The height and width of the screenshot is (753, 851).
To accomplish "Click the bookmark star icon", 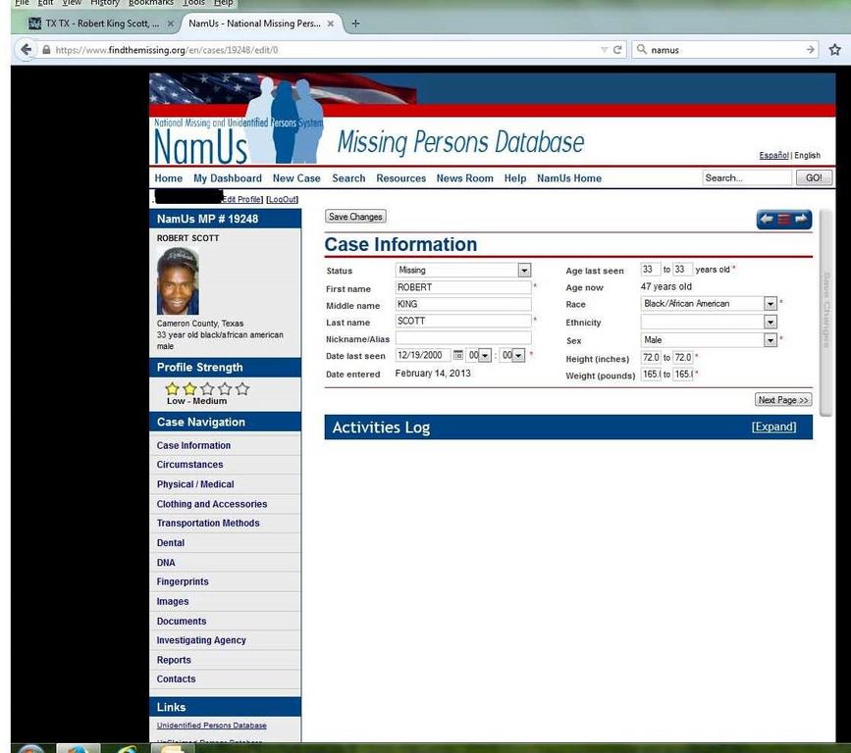I will pos(835,49).
